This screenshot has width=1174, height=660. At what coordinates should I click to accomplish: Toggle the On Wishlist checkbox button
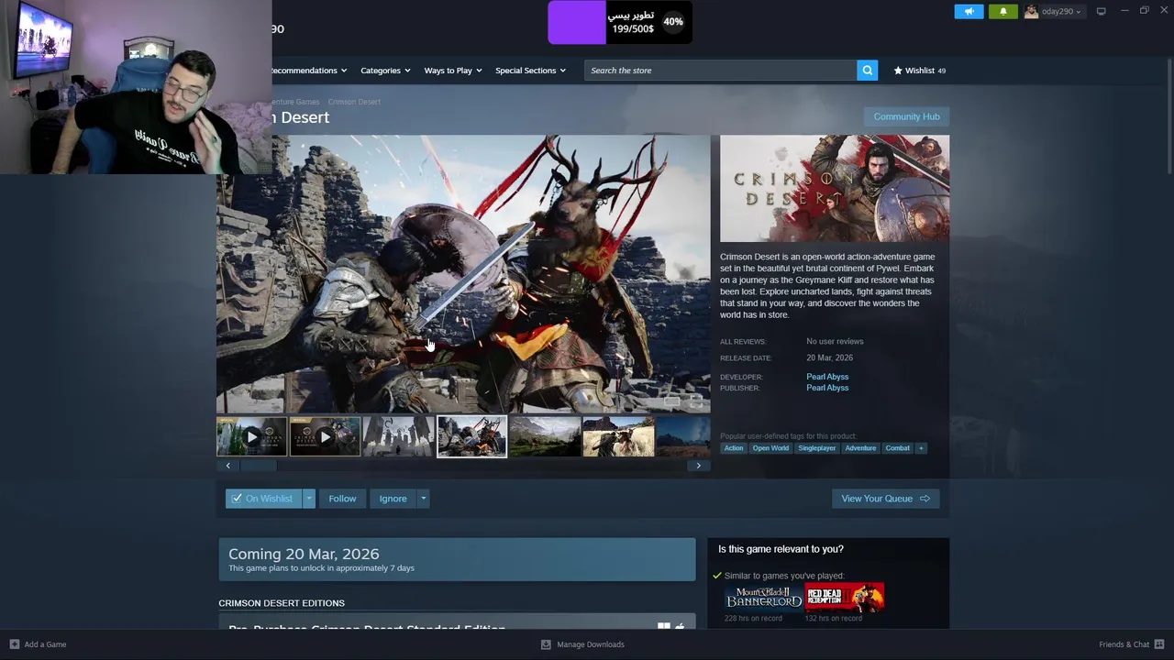(x=263, y=499)
